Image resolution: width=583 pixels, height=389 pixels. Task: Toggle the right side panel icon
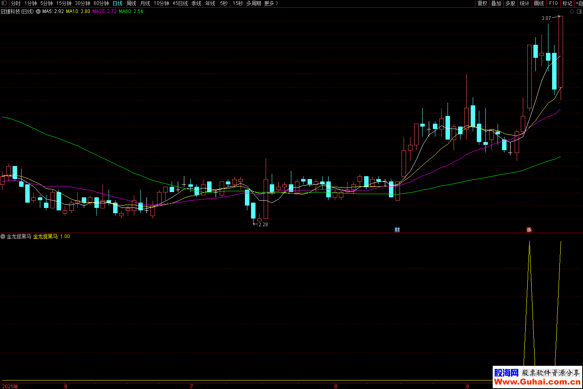click(579, 12)
